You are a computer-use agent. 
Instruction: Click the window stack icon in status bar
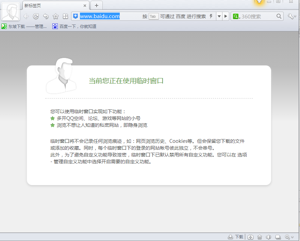click(278, 237)
